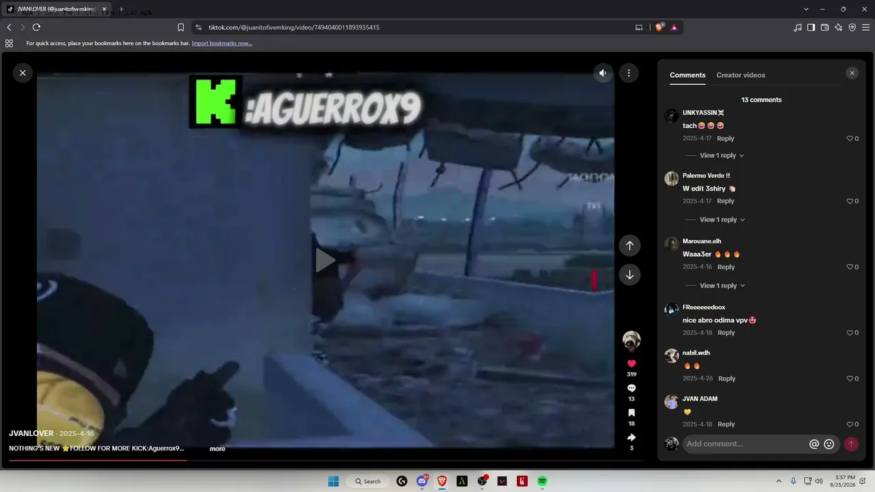
Task: Click the Add comment input field
Action: tap(745, 444)
